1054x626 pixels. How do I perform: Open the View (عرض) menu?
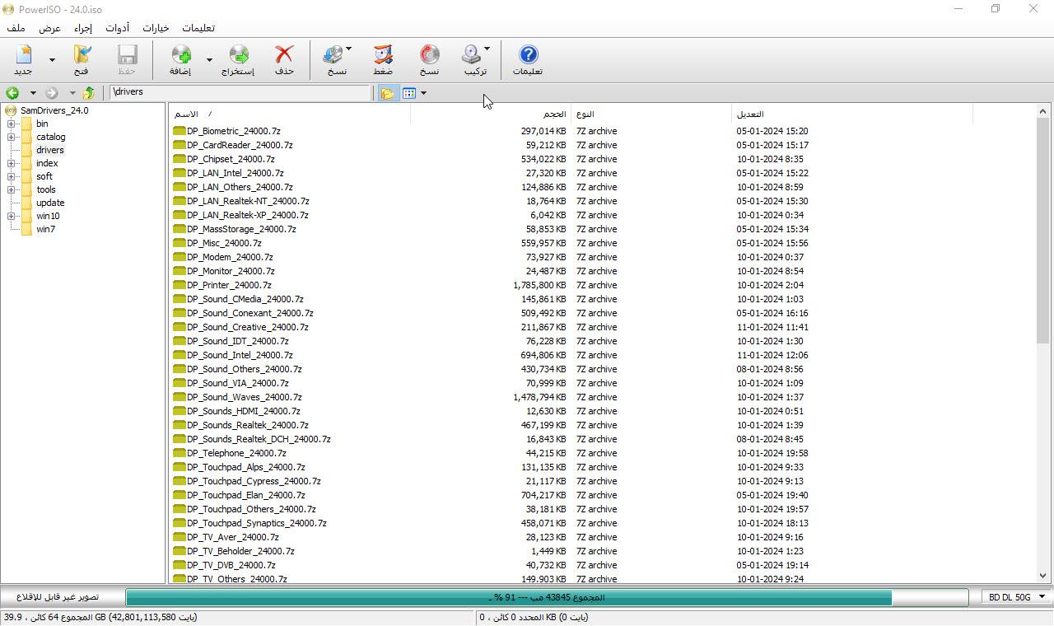point(50,28)
